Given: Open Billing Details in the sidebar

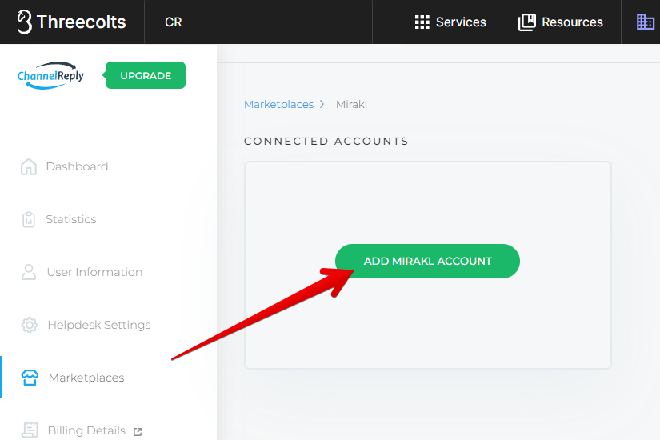Looking at the screenshot, I should (86, 430).
